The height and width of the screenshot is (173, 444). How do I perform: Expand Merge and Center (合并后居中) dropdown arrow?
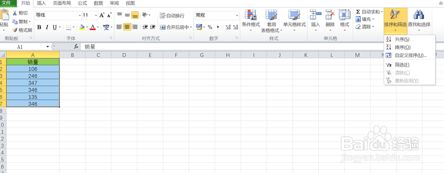pos(191,27)
